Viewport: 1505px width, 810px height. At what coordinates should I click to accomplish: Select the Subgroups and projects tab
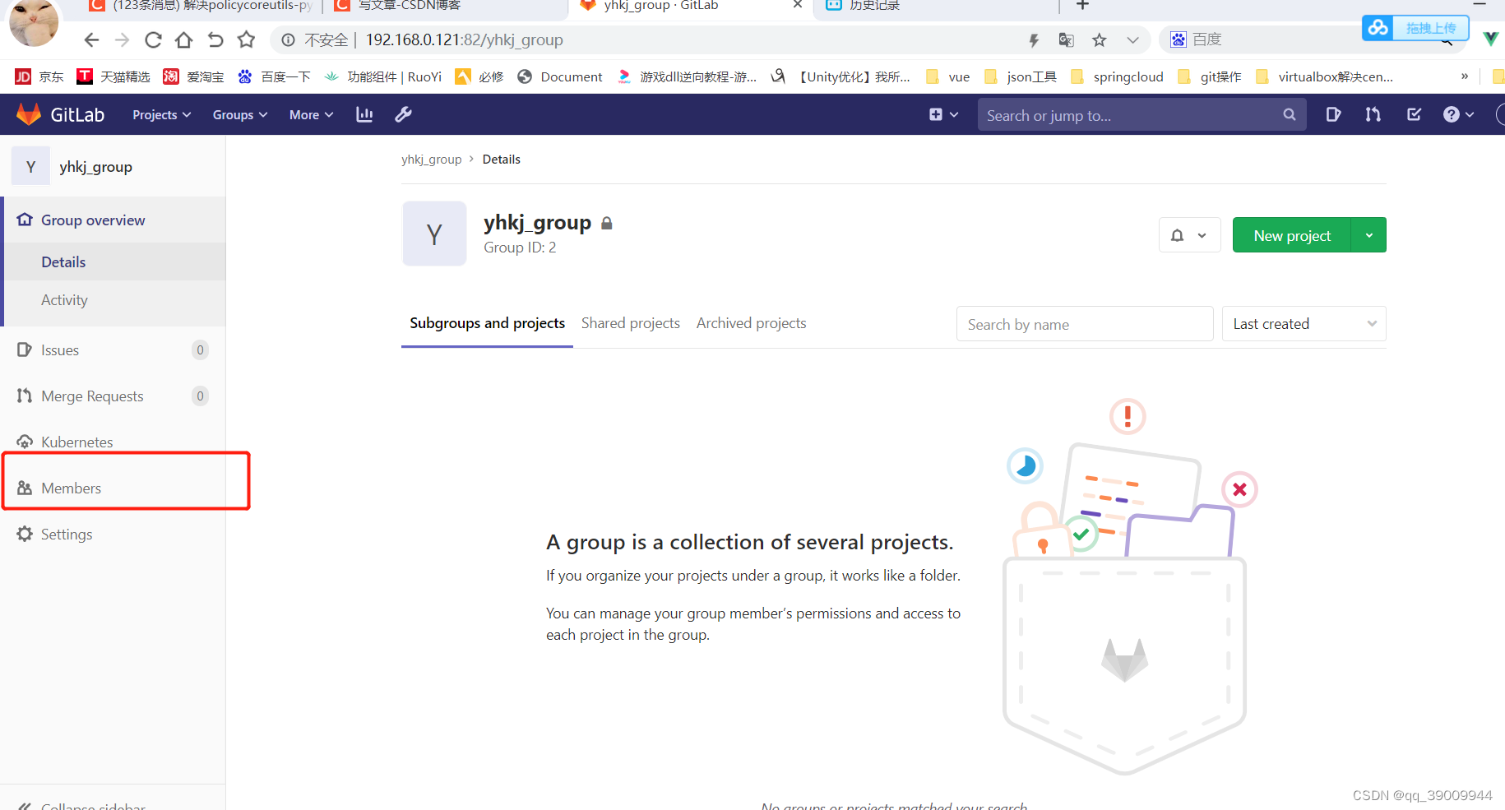pos(487,323)
